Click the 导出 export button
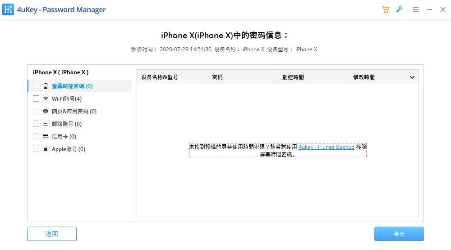 click(399, 234)
